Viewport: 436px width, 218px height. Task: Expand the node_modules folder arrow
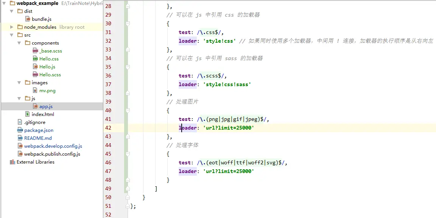(12, 27)
